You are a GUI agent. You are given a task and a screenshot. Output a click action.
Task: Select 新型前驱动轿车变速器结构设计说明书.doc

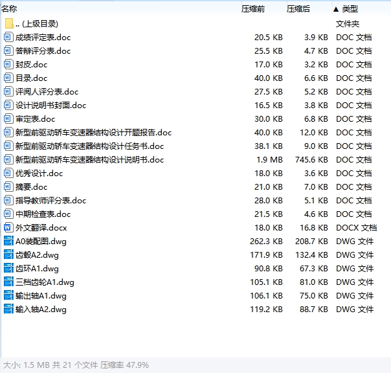tap(89, 160)
